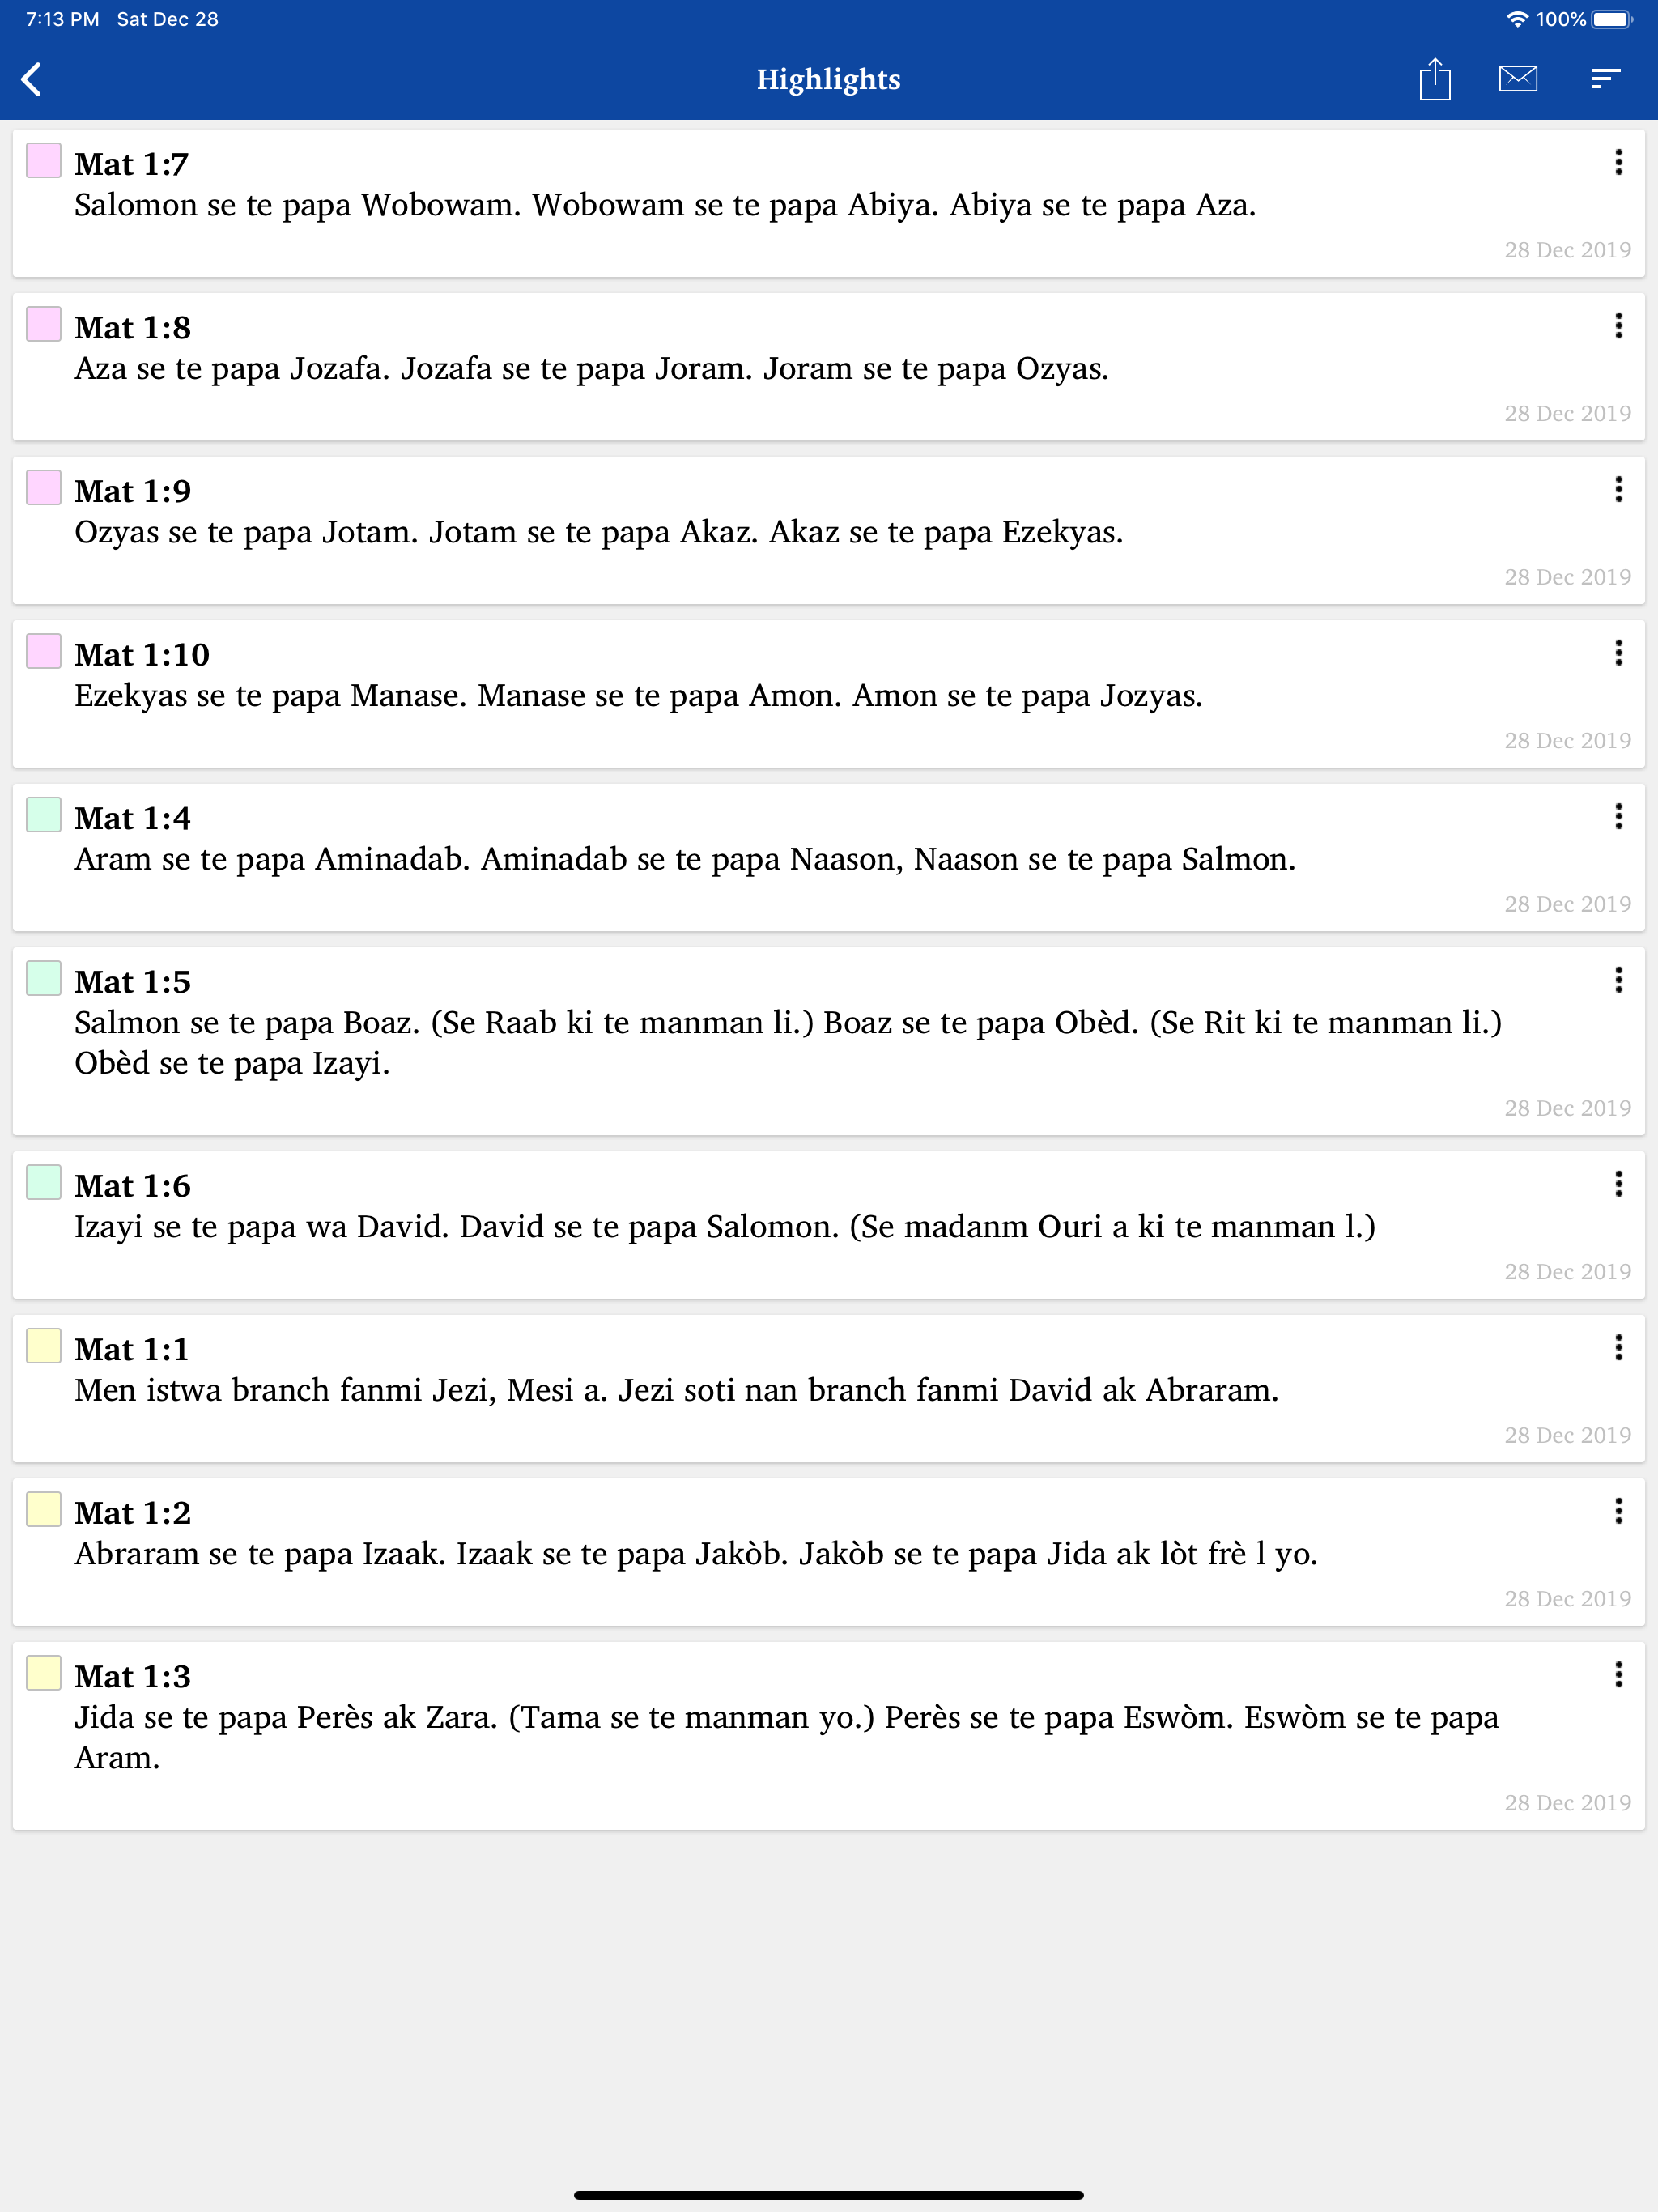The height and width of the screenshot is (2212, 1658).
Task: Tap yellow color swatch of Mat 1:2
Action: pos(44,1509)
